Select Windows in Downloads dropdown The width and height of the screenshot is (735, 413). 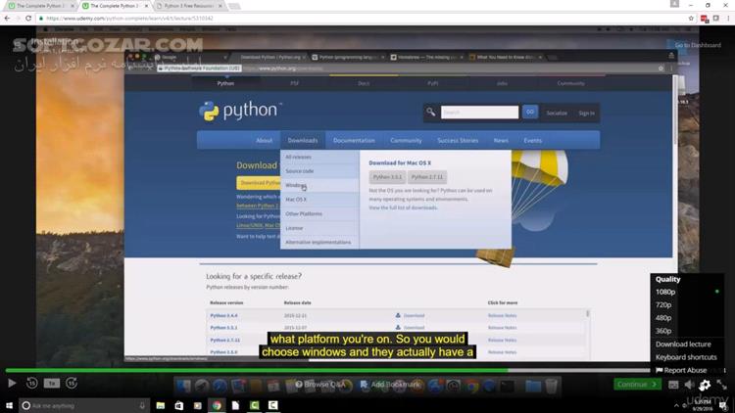pyautogui.click(x=319, y=185)
